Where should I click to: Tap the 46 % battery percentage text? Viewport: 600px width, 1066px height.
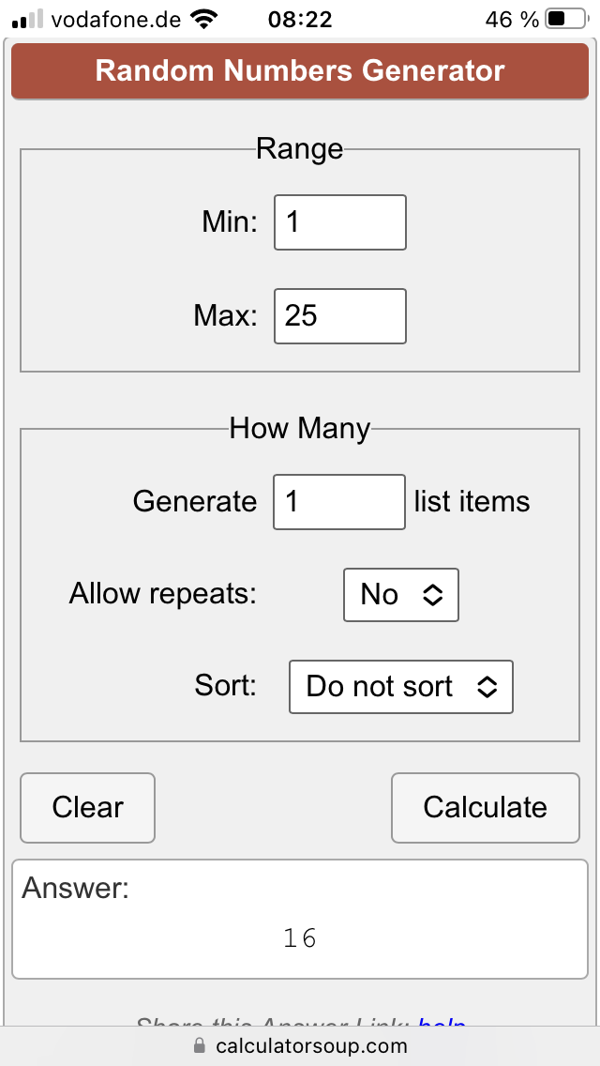pyautogui.click(x=512, y=20)
